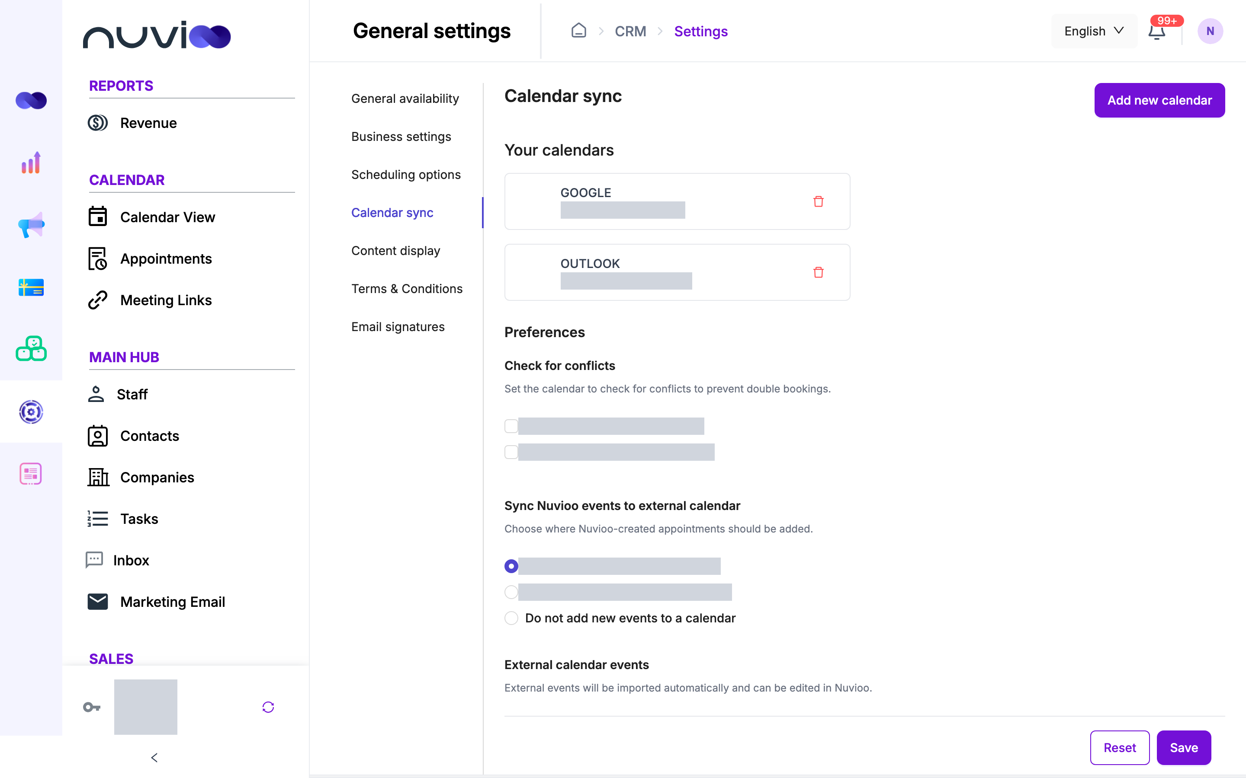Open the notifications bell

1157,32
